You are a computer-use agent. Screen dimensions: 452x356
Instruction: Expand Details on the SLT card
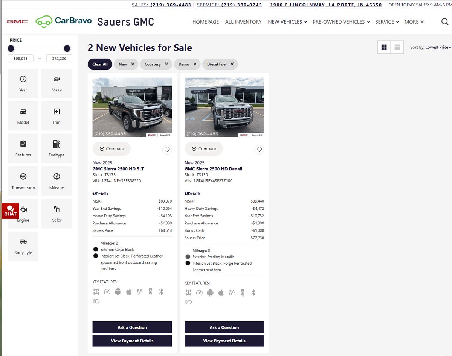tap(100, 194)
